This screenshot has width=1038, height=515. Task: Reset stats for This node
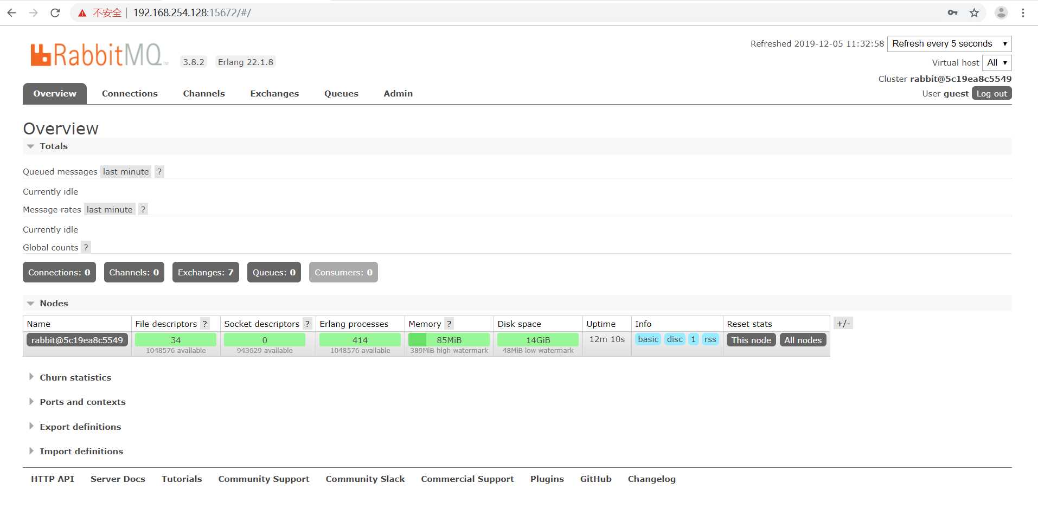click(751, 340)
